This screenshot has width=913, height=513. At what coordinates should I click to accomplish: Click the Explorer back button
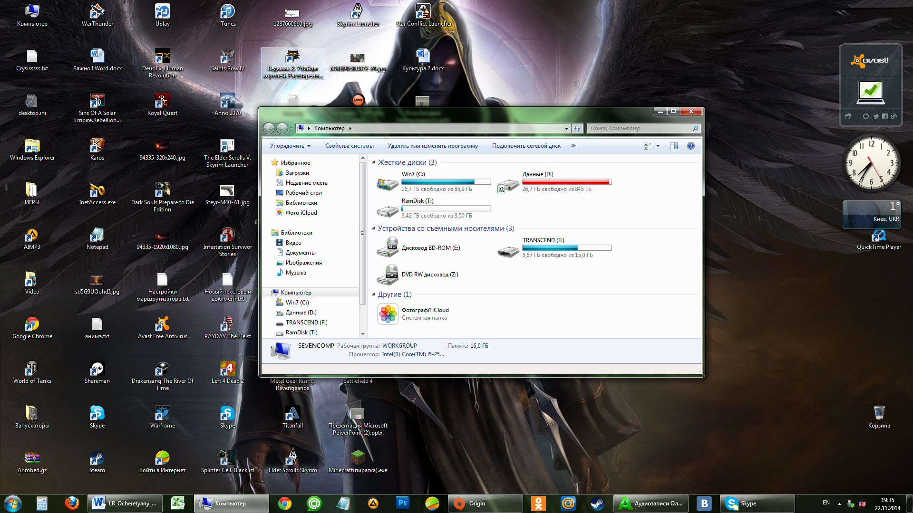(269, 128)
